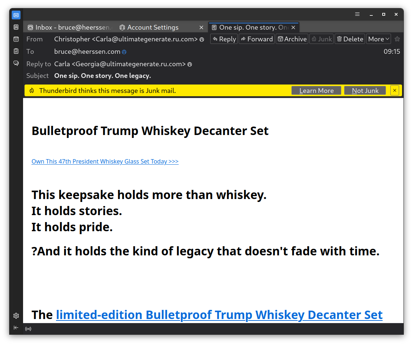Archive this message

coord(292,39)
